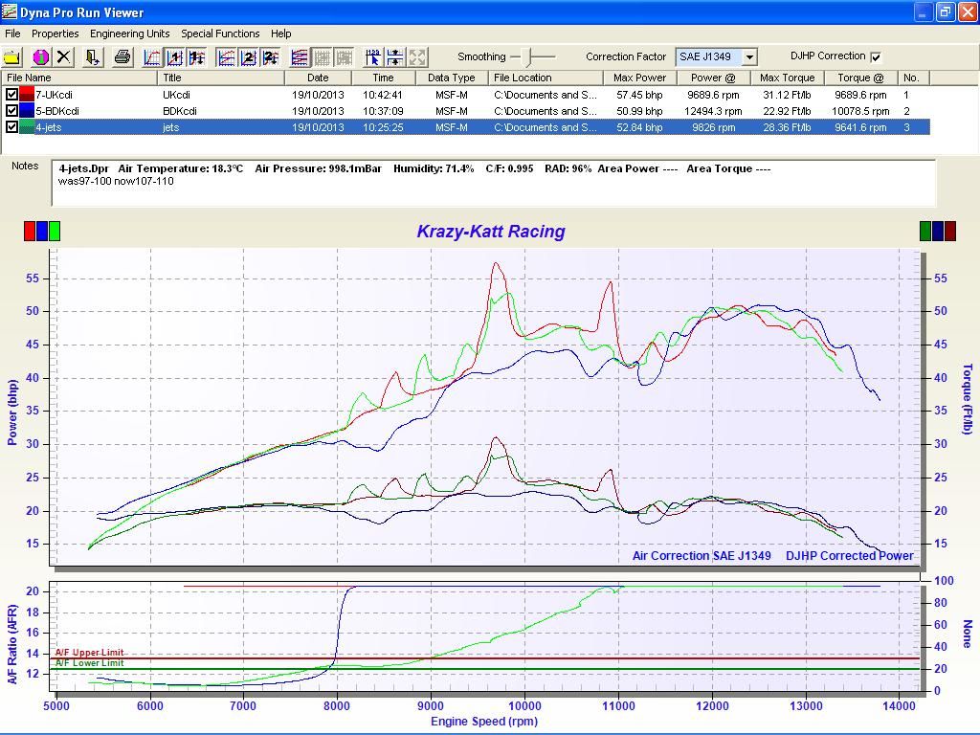Viewport: 980px width, 735px height.
Task: Select the graph 1 display icon
Action: [x=174, y=57]
